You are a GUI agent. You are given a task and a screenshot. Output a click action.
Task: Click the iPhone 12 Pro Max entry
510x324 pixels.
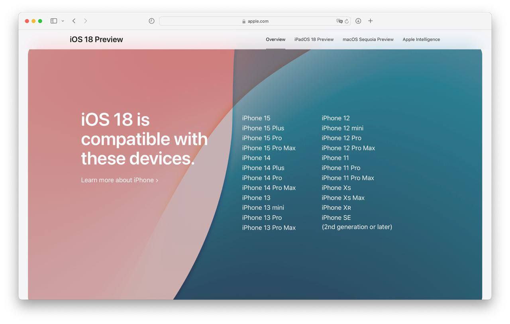point(348,148)
